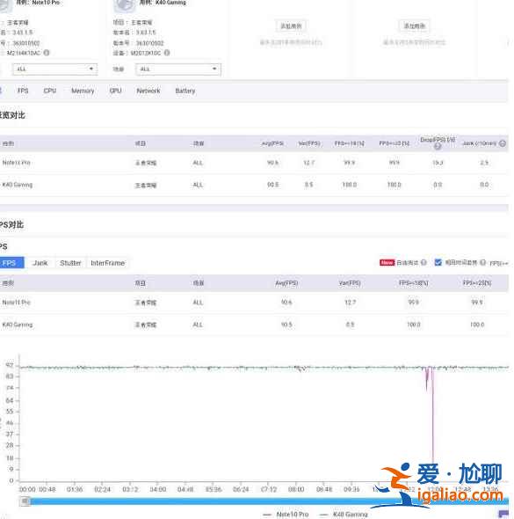Switch to the Battery tab
The height and width of the screenshot is (519, 514).
[x=185, y=91]
